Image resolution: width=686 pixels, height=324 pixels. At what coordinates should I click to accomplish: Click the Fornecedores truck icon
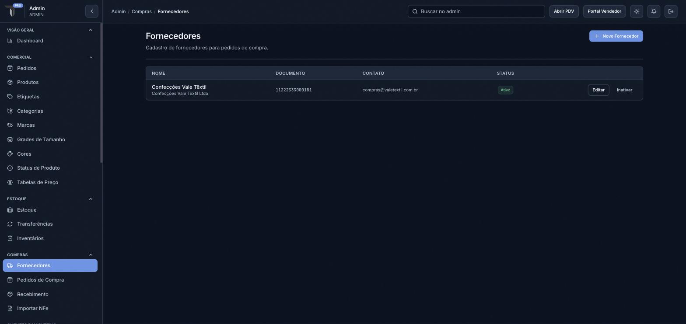point(10,265)
